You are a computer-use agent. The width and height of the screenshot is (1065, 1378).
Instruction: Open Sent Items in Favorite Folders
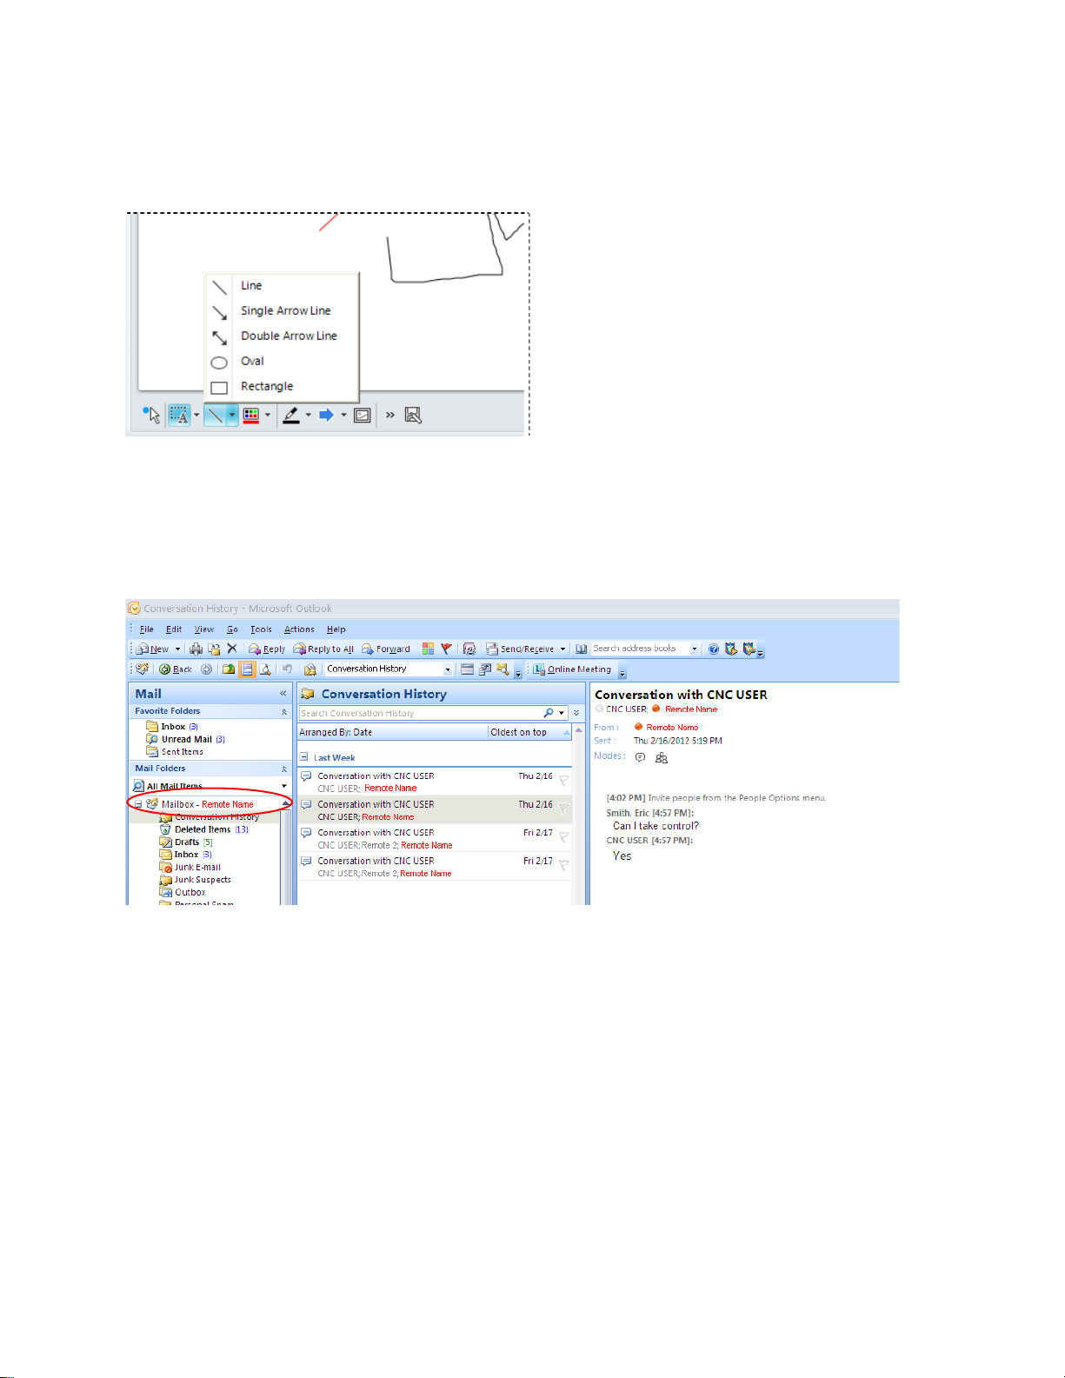pyautogui.click(x=175, y=752)
